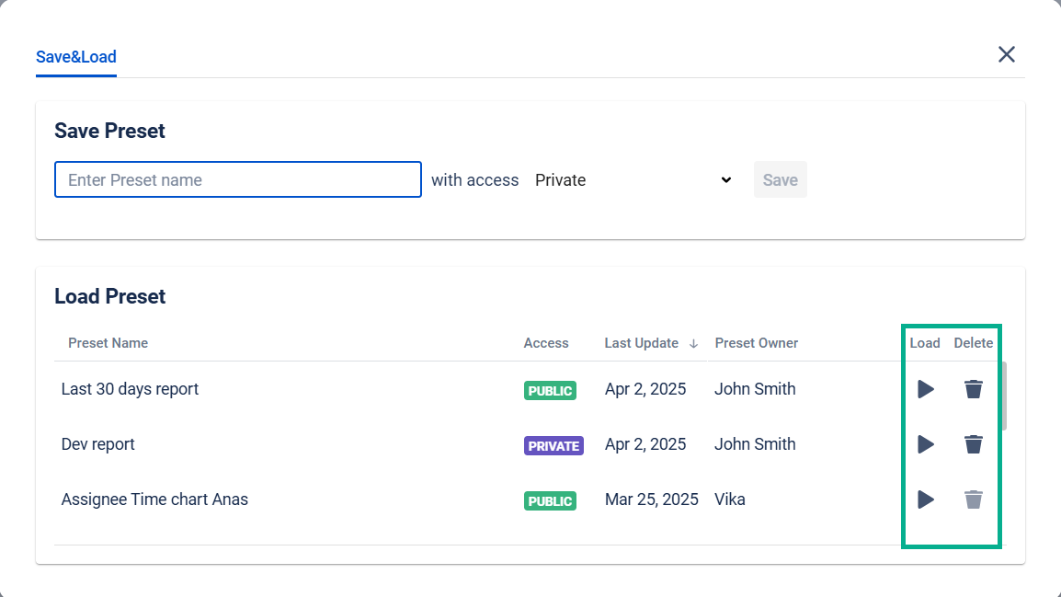Image resolution: width=1061 pixels, height=597 pixels.
Task: Click the Last Update sort arrow
Action: pyautogui.click(x=693, y=343)
